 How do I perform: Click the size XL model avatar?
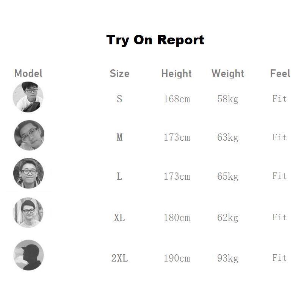coord(28,212)
